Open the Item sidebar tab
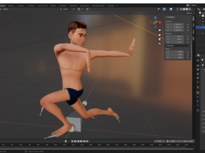The width and height of the screenshot is (205, 153). coord(193,19)
